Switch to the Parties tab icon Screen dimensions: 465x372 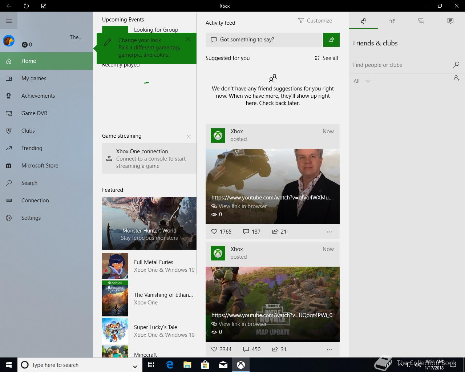coord(392,21)
